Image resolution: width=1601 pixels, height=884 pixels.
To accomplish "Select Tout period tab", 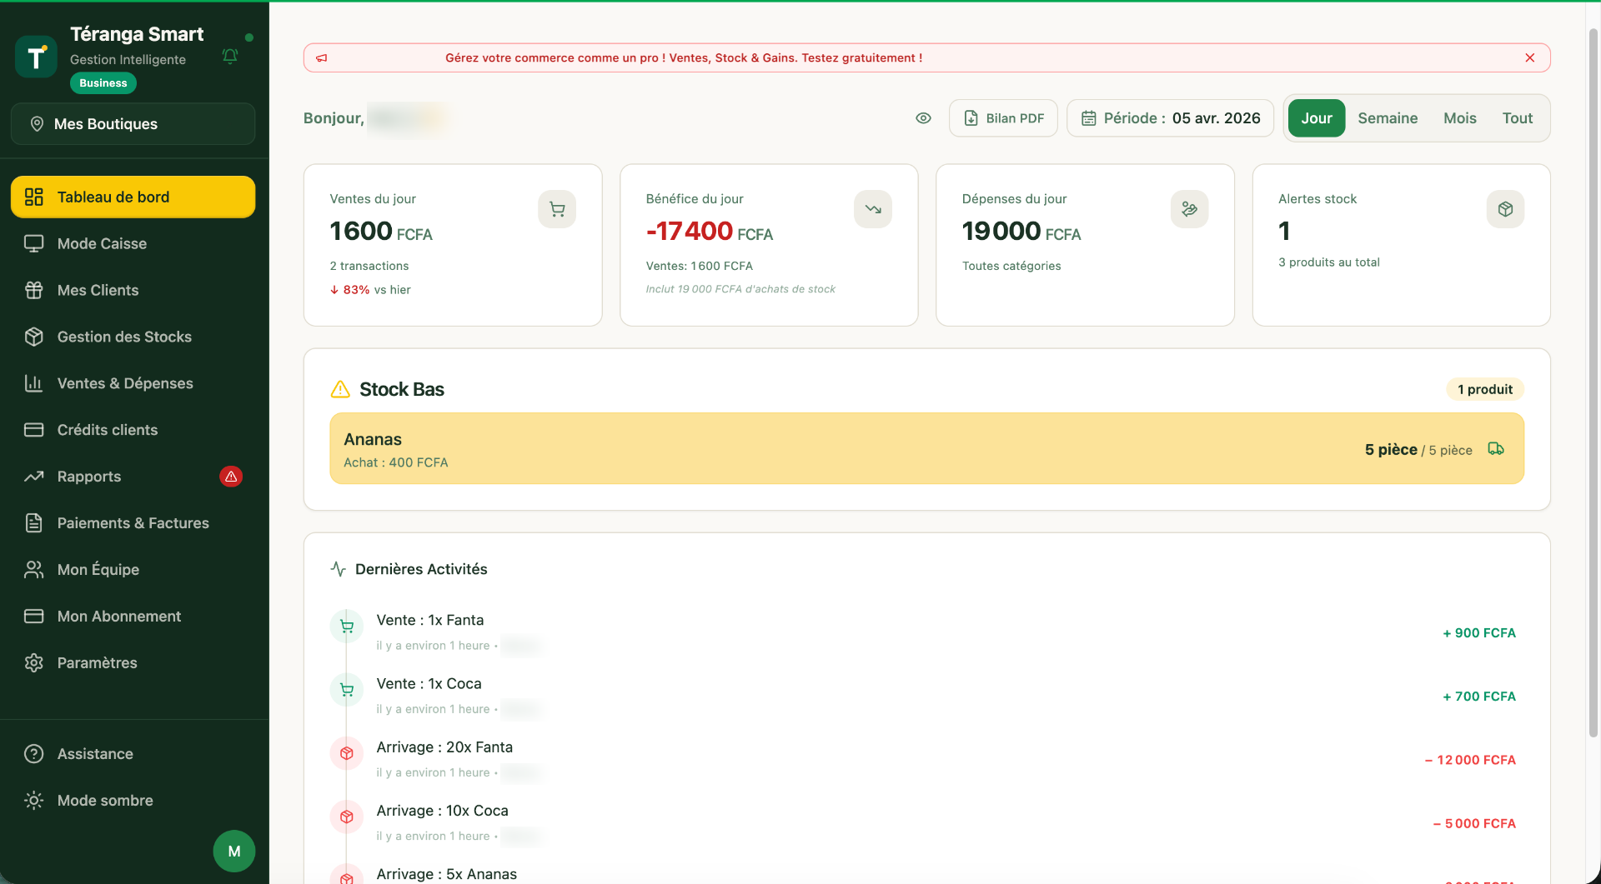I will pyautogui.click(x=1518, y=118).
